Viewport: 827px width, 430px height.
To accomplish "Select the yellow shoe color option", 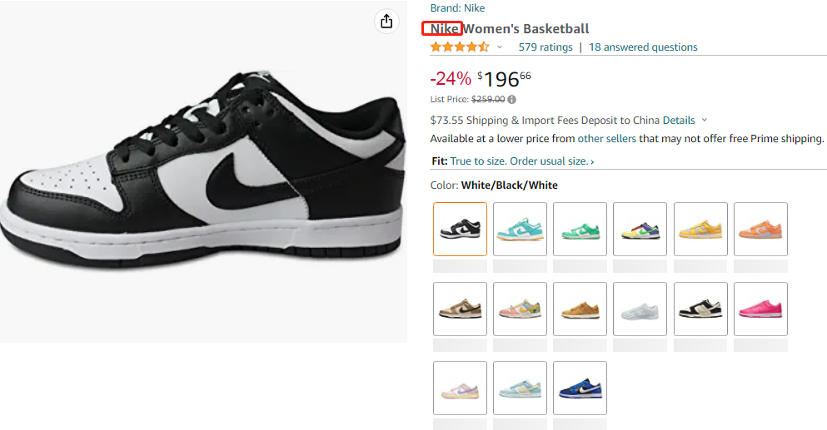I will (x=700, y=229).
